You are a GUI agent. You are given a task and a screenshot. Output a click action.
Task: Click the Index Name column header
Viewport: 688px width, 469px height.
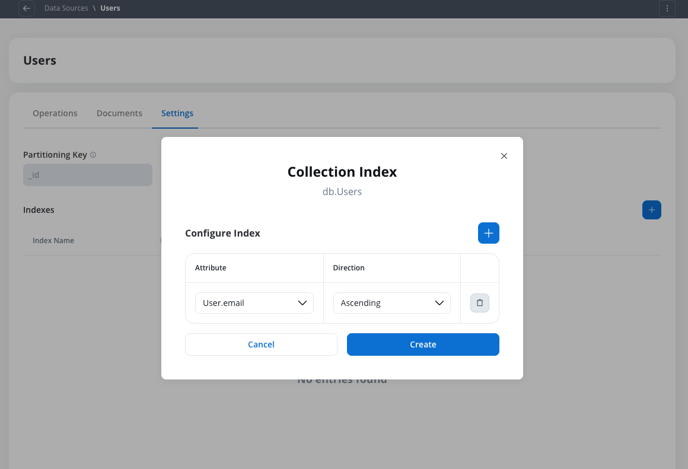click(x=53, y=241)
